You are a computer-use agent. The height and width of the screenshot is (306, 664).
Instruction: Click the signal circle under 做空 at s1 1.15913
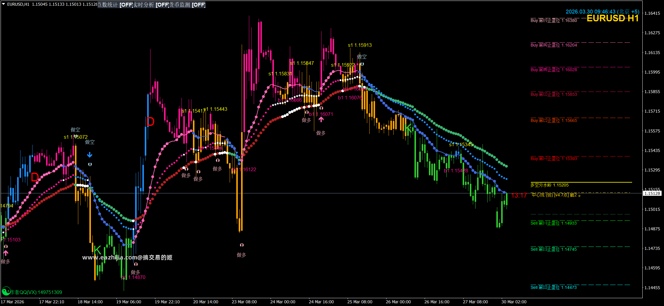pyautogui.click(x=362, y=64)
